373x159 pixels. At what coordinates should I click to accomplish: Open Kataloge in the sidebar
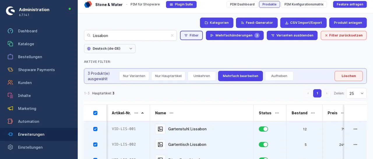(x=39, y=44)
